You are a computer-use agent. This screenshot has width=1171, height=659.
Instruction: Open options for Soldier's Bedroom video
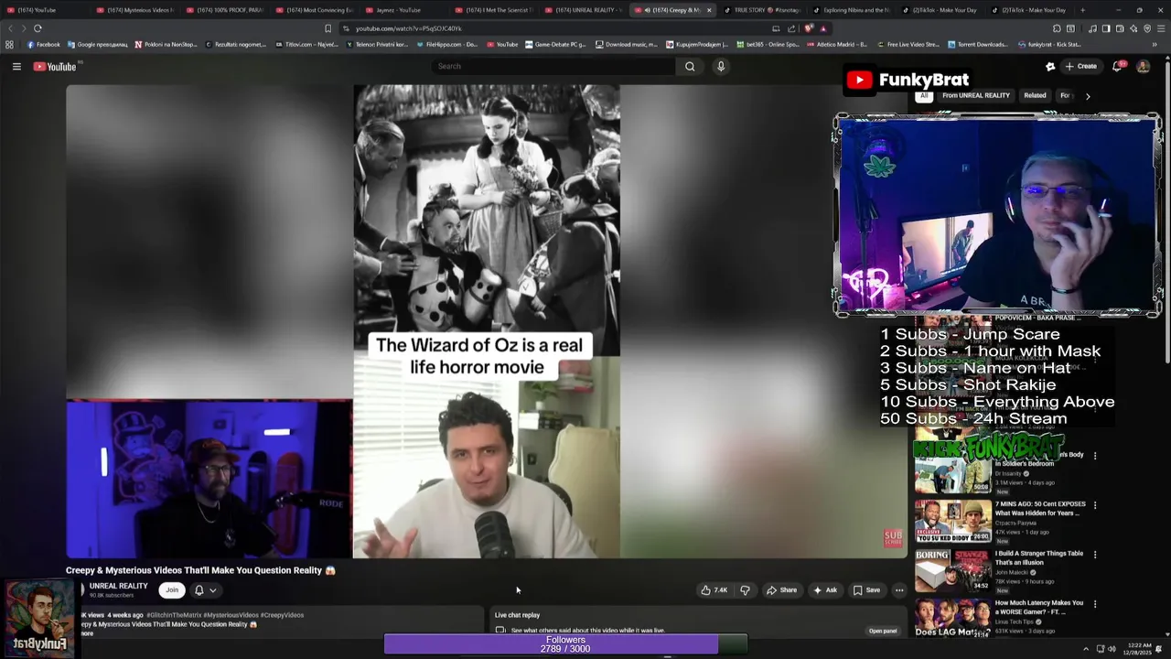pos(1095,456)
